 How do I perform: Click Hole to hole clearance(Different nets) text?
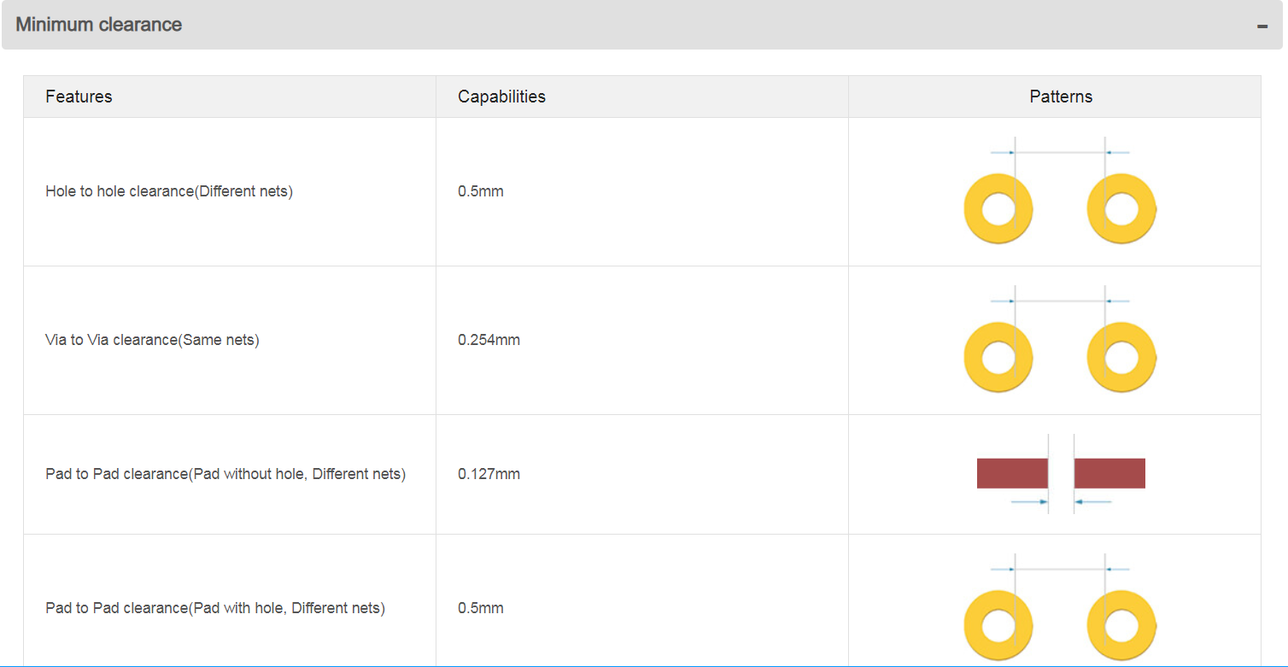click(x=169, y=191)
